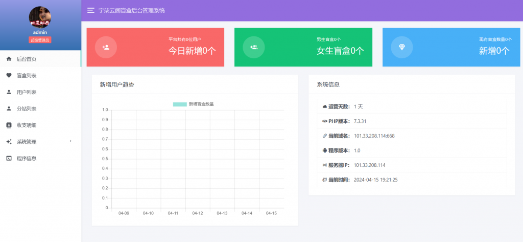
Task: Click the cloud icon beside 运营天数
Action: coord(324,106)
